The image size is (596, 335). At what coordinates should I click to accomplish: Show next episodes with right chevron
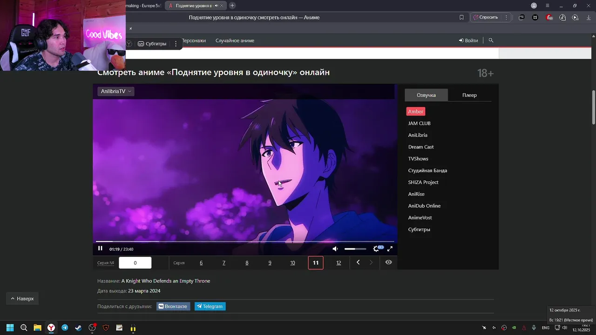371,262
